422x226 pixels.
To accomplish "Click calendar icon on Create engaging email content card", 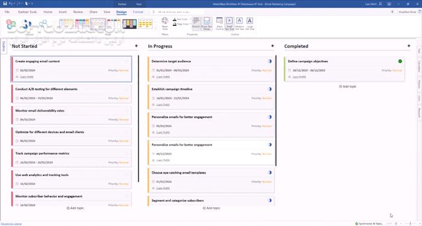I will pyautogui.click(x=17, y=71).
